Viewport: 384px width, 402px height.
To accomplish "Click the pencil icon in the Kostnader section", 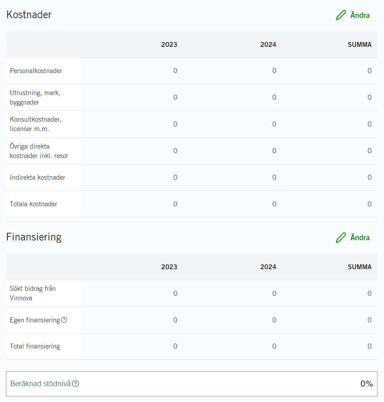I will pos(341,15).
